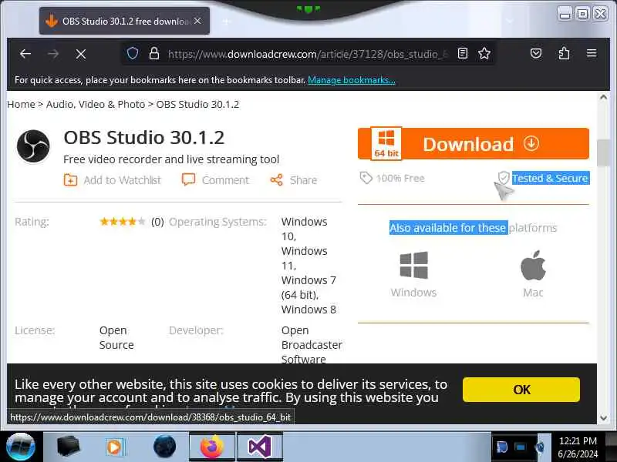This screenshot has width=617, height=462.
Task: Click the orange 64 bit Download button
Action: click(474, 144)
